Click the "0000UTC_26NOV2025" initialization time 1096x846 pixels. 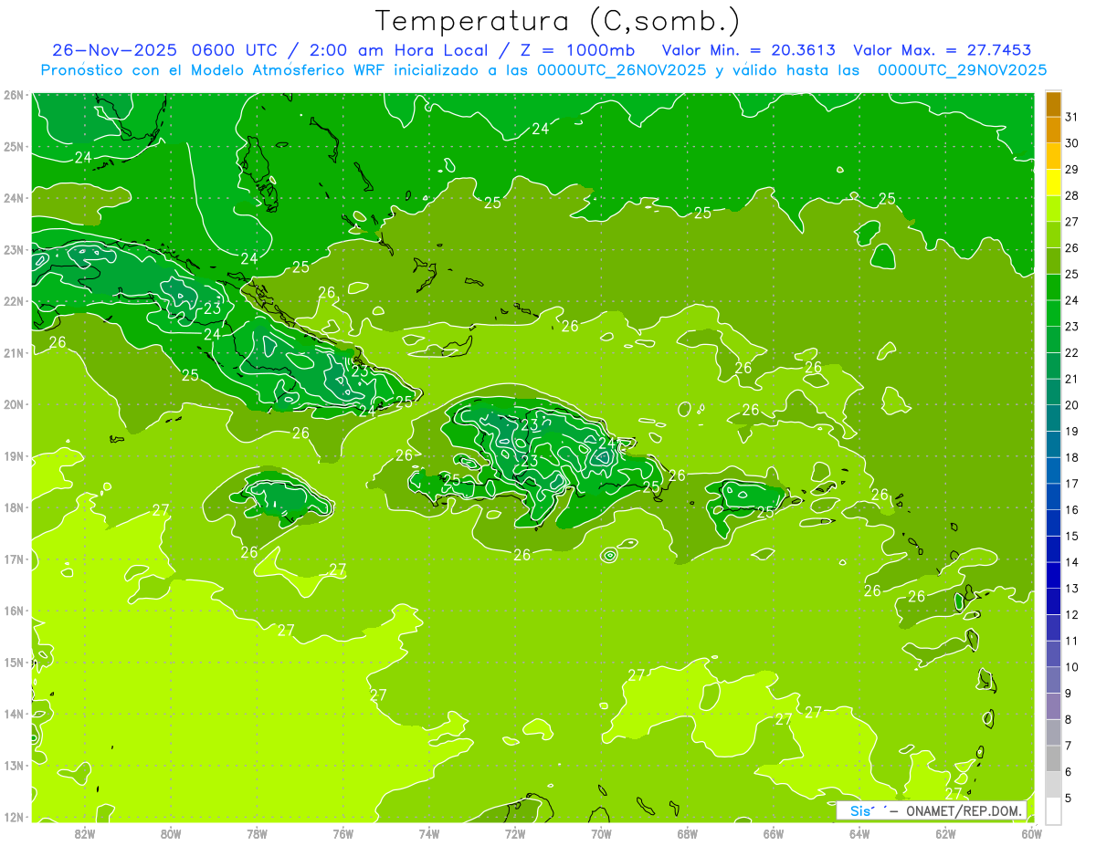point(621,70)
